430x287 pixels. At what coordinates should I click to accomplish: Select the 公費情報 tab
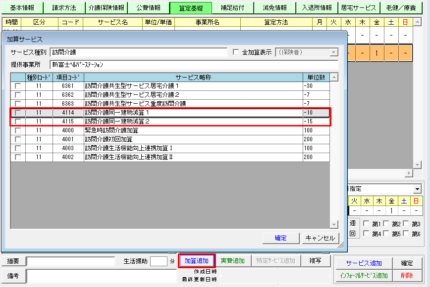pos(148,8)
